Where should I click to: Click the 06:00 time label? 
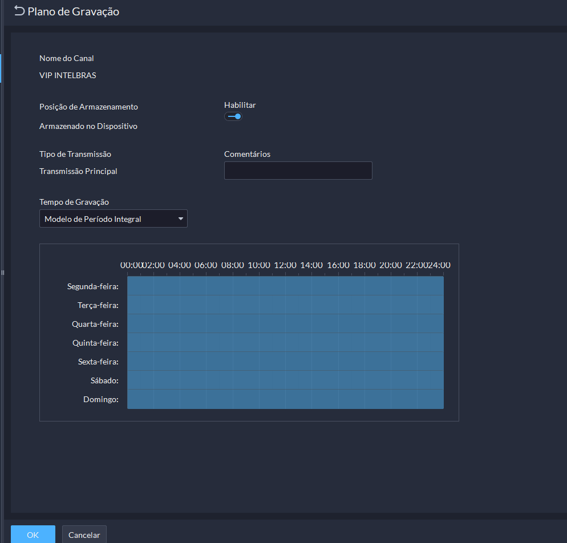206,265
